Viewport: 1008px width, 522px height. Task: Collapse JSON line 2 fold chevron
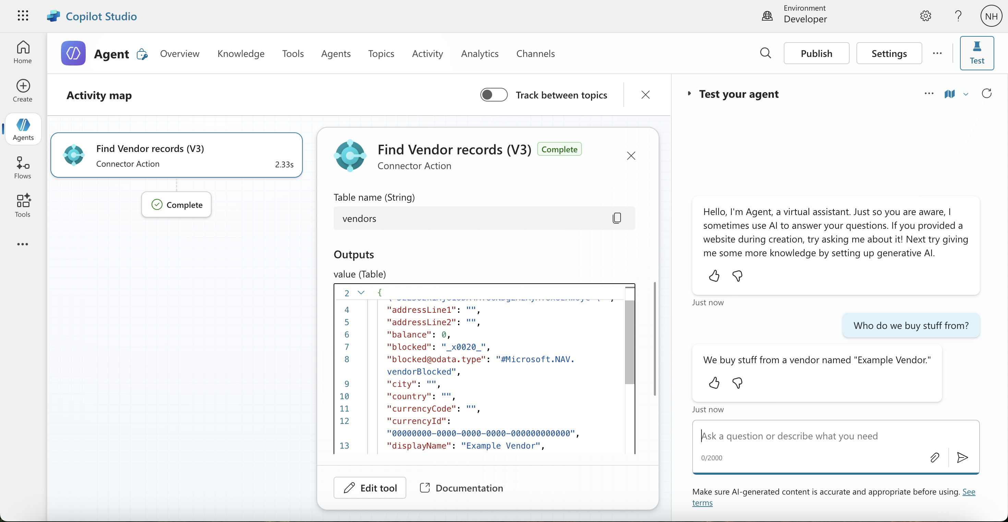click(361, 292)
